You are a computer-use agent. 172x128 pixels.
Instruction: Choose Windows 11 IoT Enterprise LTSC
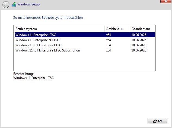click(x=85, y=45)
